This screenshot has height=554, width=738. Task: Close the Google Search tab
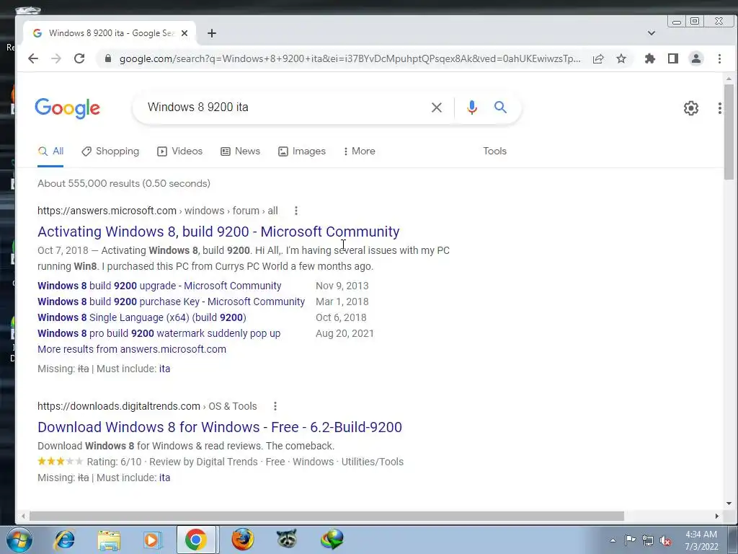(184, 33)
